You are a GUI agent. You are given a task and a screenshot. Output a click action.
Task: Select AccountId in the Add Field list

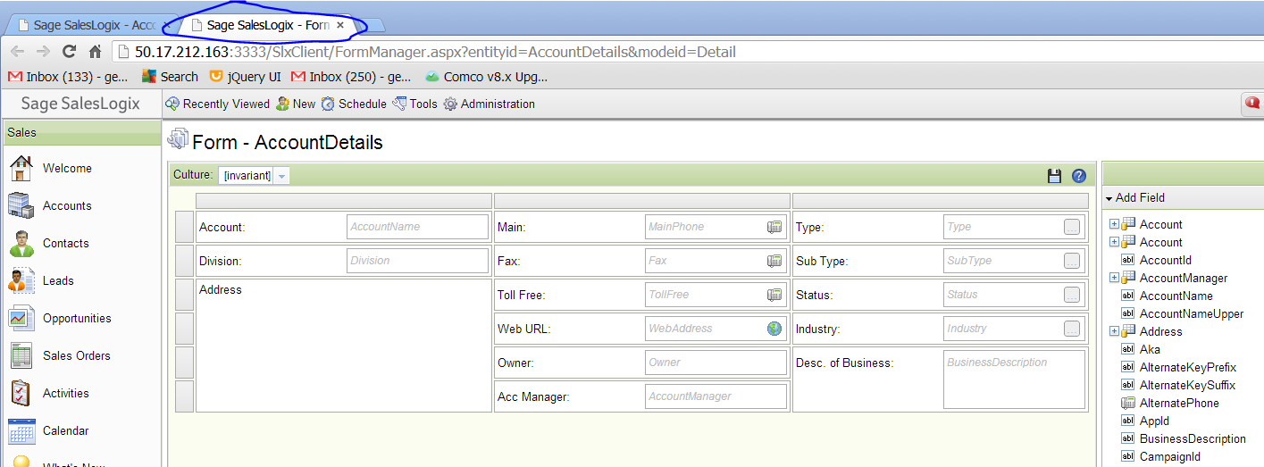click(1165, 260)
